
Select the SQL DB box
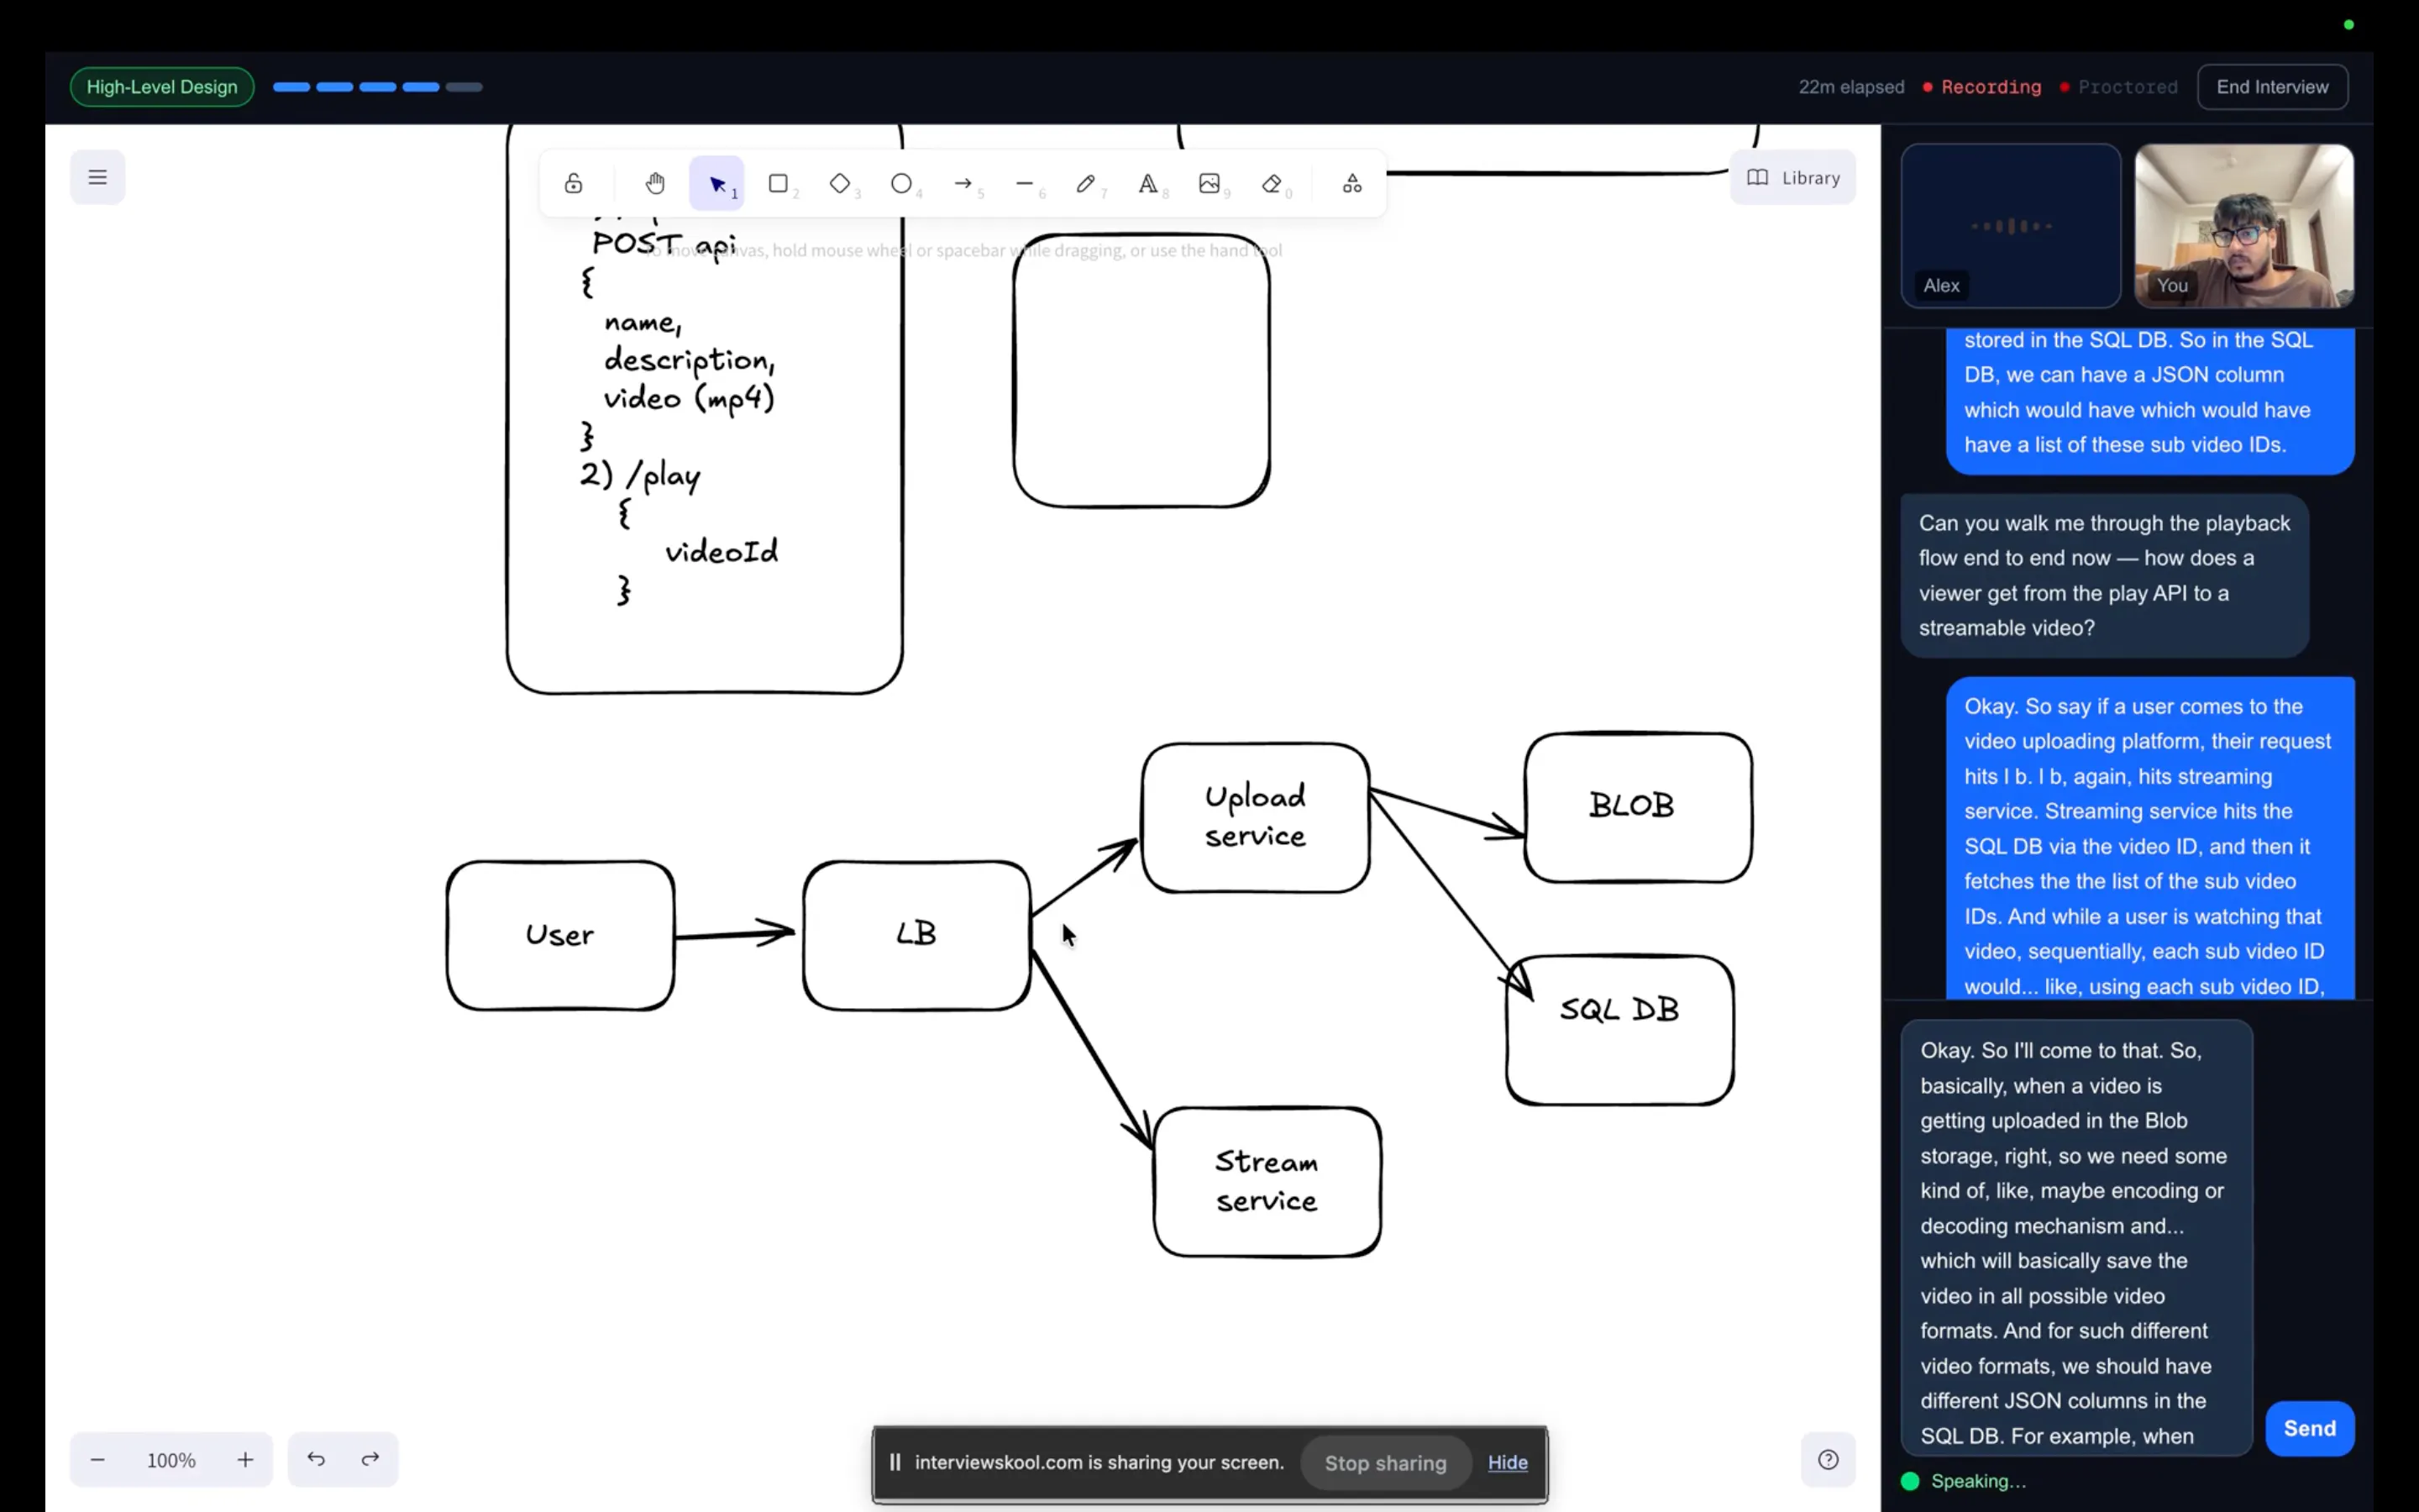click(x=1619, y=1030)
